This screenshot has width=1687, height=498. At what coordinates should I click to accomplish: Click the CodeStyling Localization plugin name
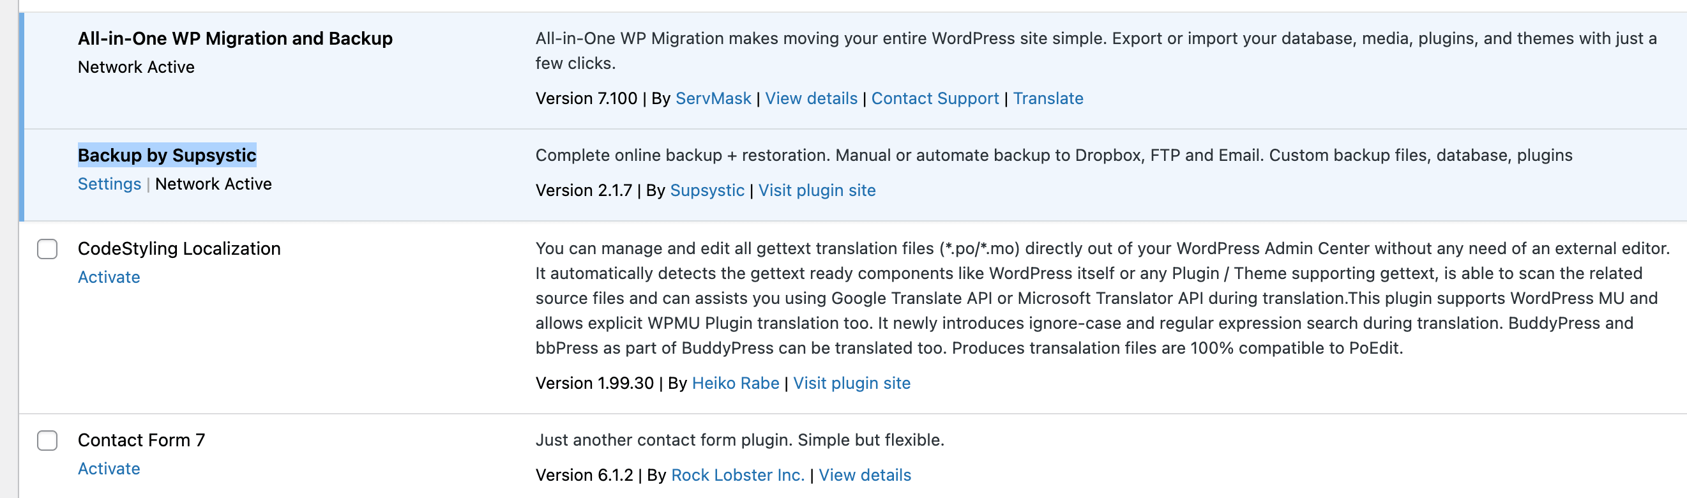179,248
